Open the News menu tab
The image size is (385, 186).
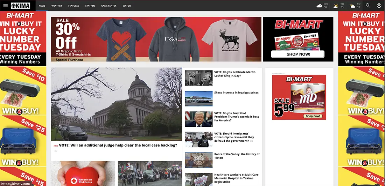pyautogui.click(x=42, y=6)
